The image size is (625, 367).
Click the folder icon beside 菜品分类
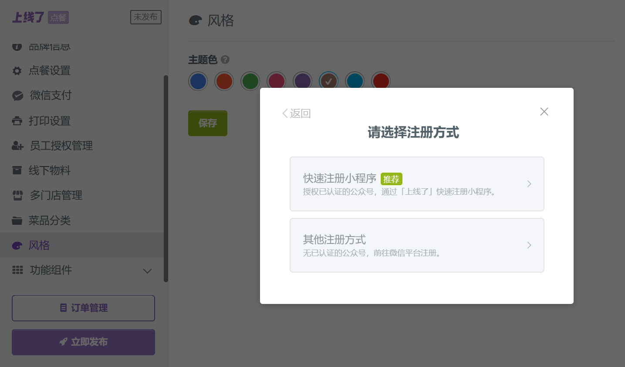[17, 221]
